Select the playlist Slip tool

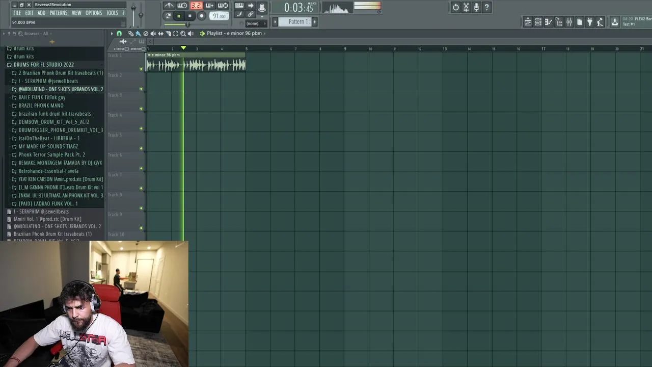coord(161,34)
